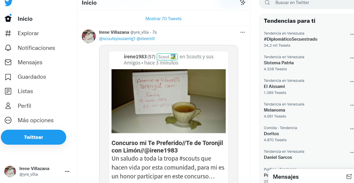The width and height of the screenshot is (354, 183).
Task: Click the sparkle top tweets icon
Action: (243, 3)
